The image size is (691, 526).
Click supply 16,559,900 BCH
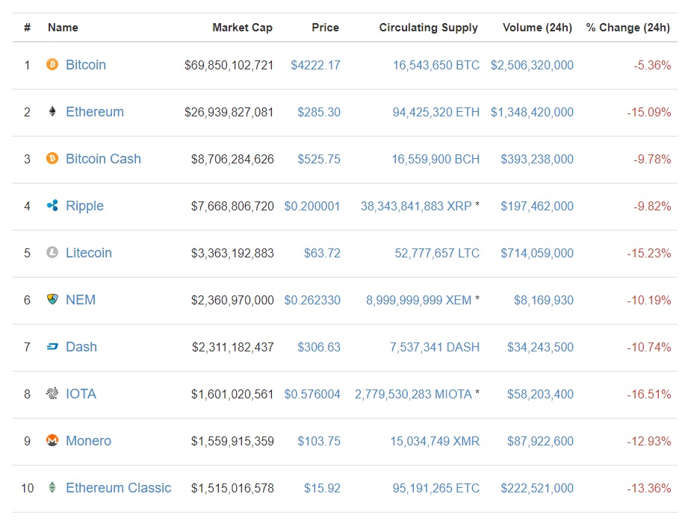436,160
